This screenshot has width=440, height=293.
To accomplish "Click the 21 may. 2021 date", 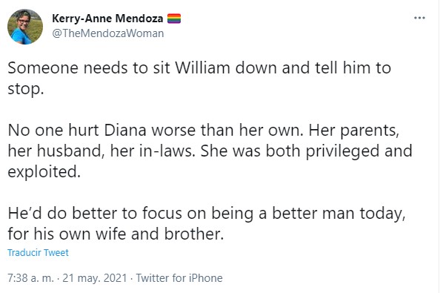I will click(x=95, y=278).
